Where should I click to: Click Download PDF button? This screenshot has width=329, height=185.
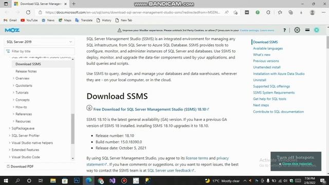20,166
